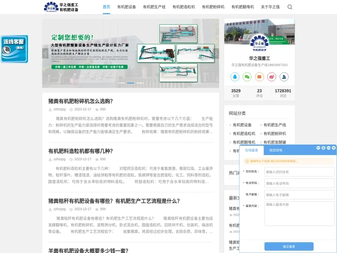Switch to the 在线留言 tab
The image size is (337, 253).
251,150
